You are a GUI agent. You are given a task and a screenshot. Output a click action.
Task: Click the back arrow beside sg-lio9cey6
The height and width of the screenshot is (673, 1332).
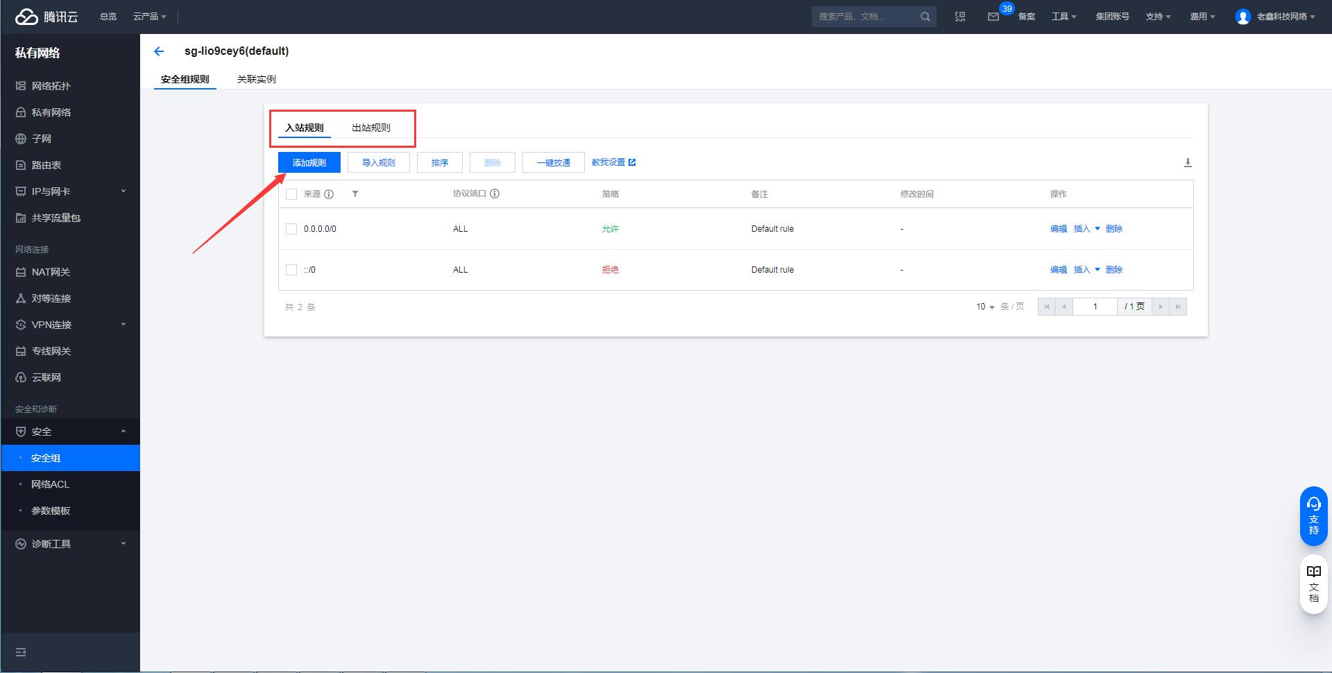tap(159, 51)
